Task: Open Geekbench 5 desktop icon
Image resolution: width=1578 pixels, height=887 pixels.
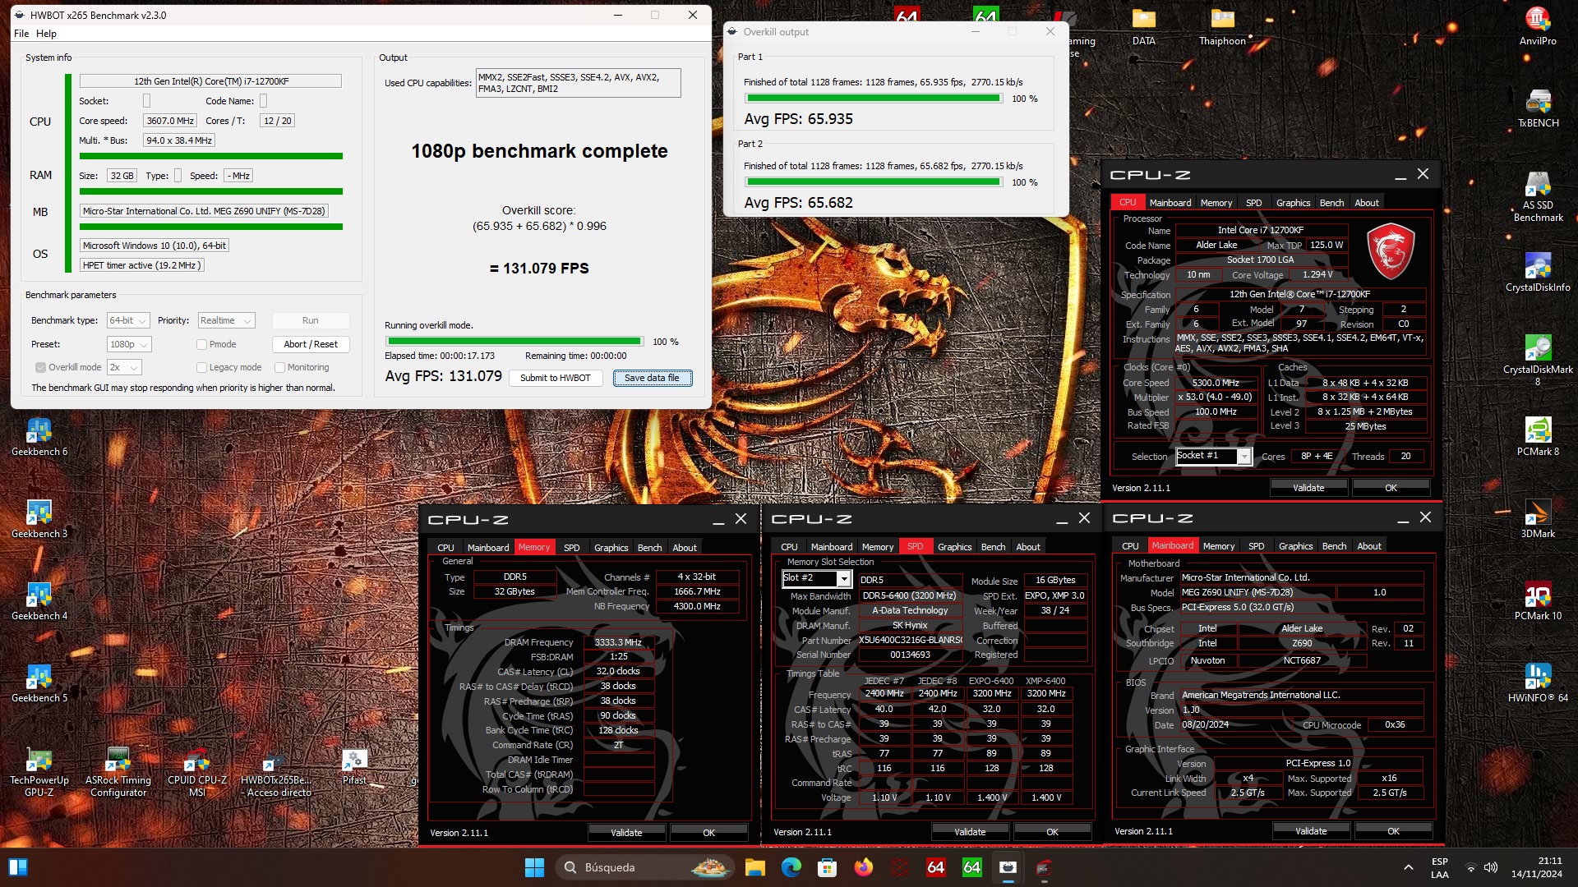Action: point(39,682)
